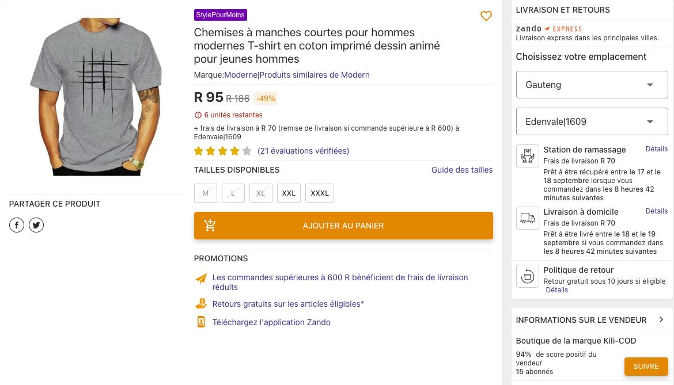
Task: Select size XXL
Action: 289,193
